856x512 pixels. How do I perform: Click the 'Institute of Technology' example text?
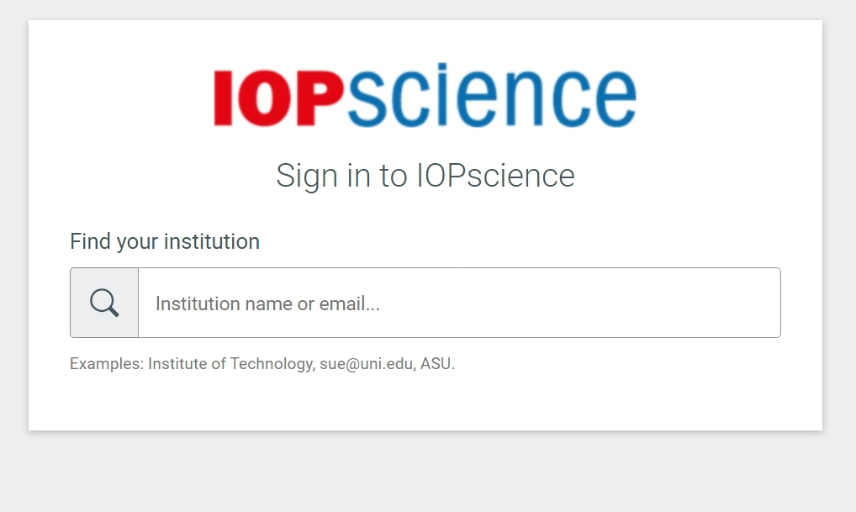[x=230, y=363]
